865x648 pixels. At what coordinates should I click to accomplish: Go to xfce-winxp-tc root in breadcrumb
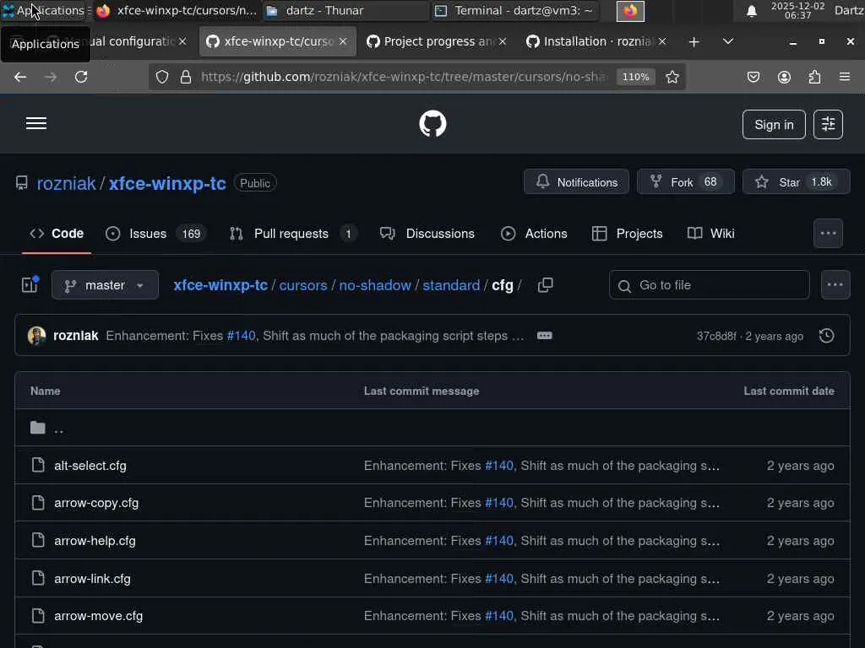pyautogui.click(x=220, y=285)
